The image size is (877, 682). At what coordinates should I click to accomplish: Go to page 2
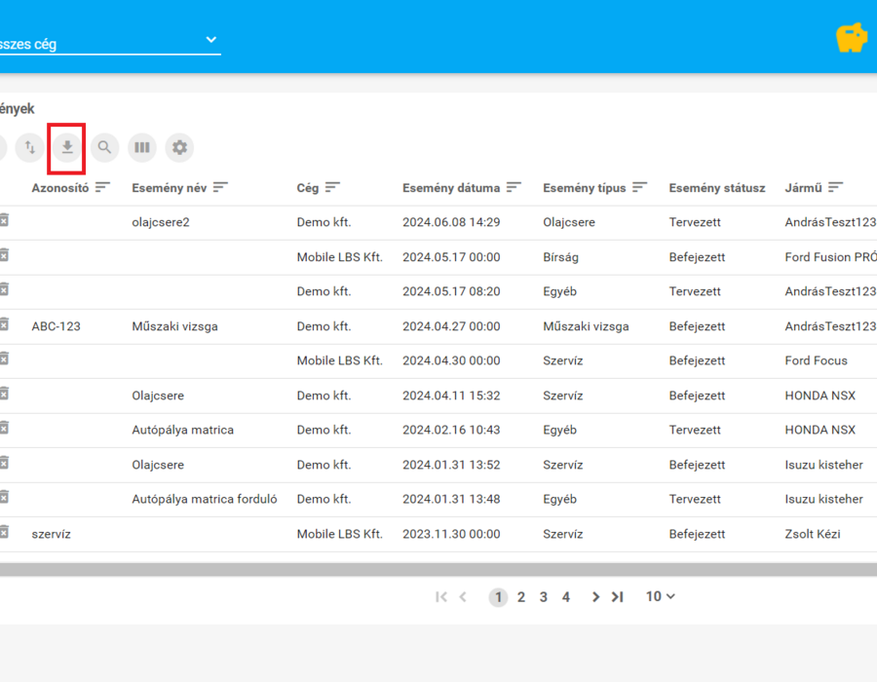pos(521,597)
